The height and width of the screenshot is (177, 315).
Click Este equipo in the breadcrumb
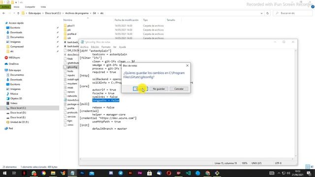coord(34,13)
